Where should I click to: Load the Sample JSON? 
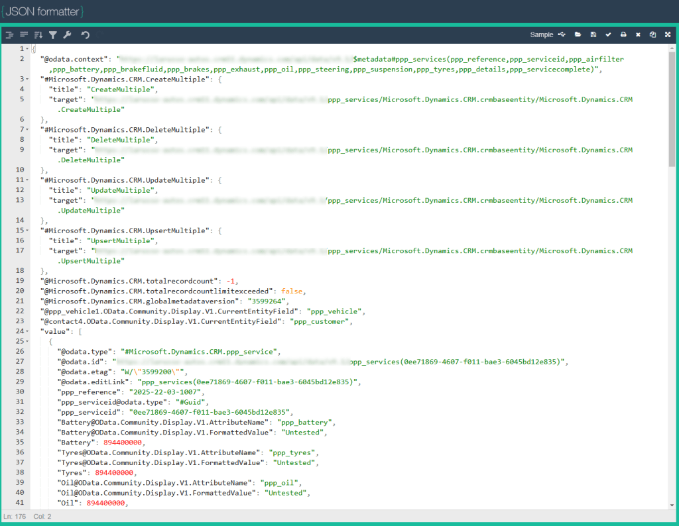pos(541,34)
